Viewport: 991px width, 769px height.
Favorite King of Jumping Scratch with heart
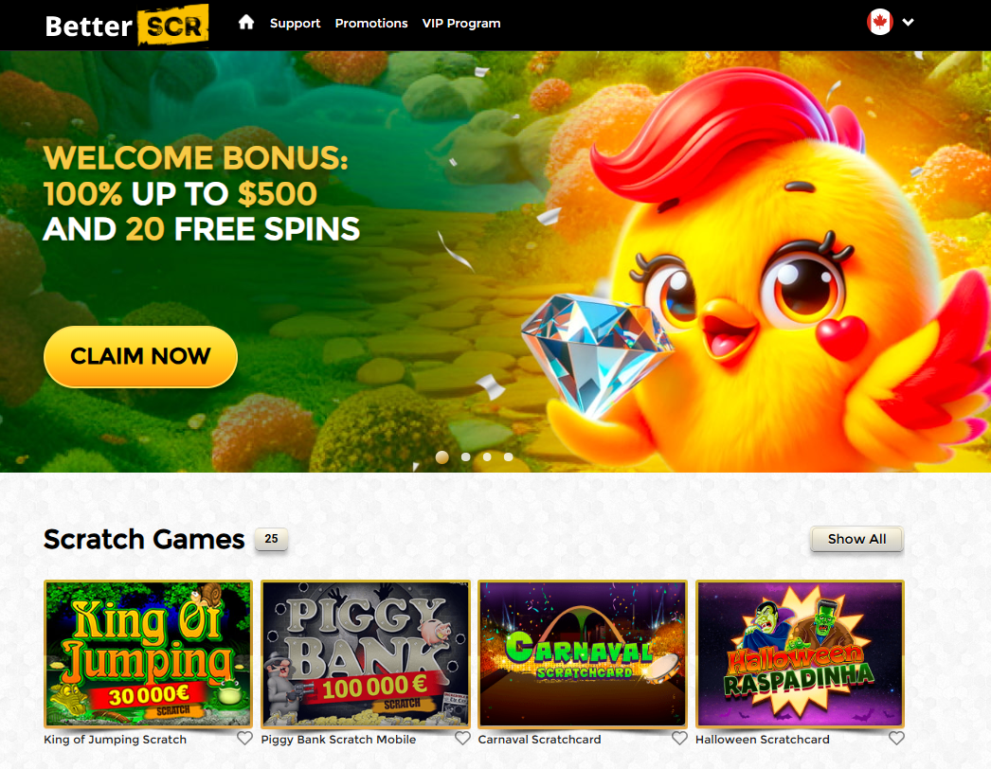pos(244,738)
